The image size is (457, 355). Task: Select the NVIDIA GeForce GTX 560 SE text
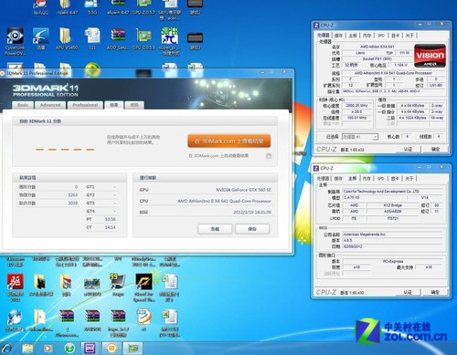(x=243, y=190)
